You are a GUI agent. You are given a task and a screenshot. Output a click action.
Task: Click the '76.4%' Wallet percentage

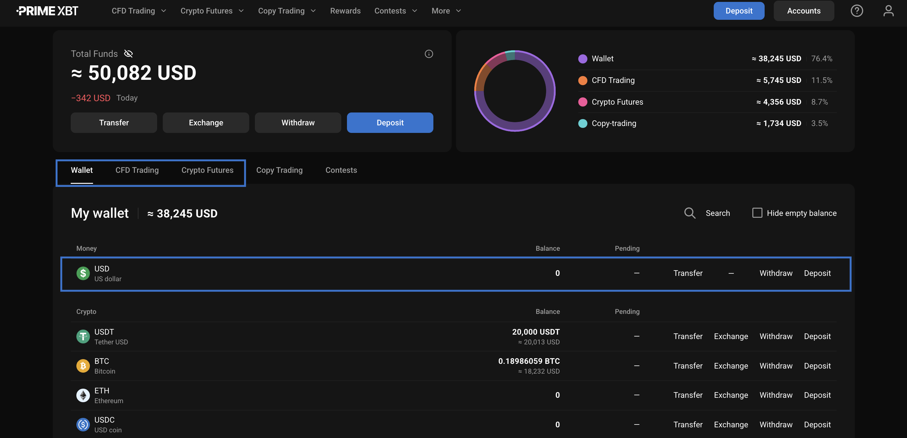coord(822,59)
